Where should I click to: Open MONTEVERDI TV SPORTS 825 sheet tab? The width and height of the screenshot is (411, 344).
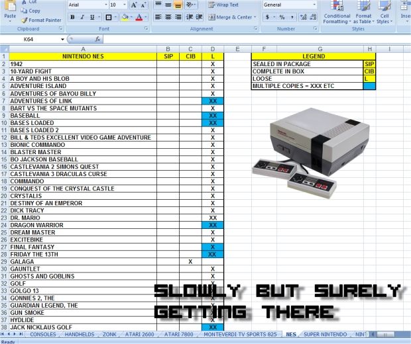[x=240, y=334]
